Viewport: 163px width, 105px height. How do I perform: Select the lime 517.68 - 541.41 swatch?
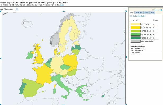click(x=135, y=31)
